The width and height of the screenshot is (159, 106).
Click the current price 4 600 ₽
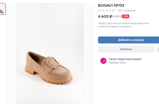pyautogui.click(x=105, y=16)
